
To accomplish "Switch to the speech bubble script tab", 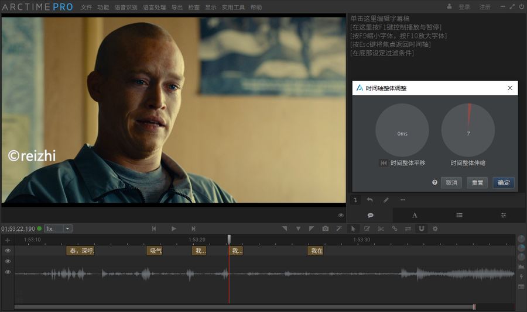I will point(371,216).
